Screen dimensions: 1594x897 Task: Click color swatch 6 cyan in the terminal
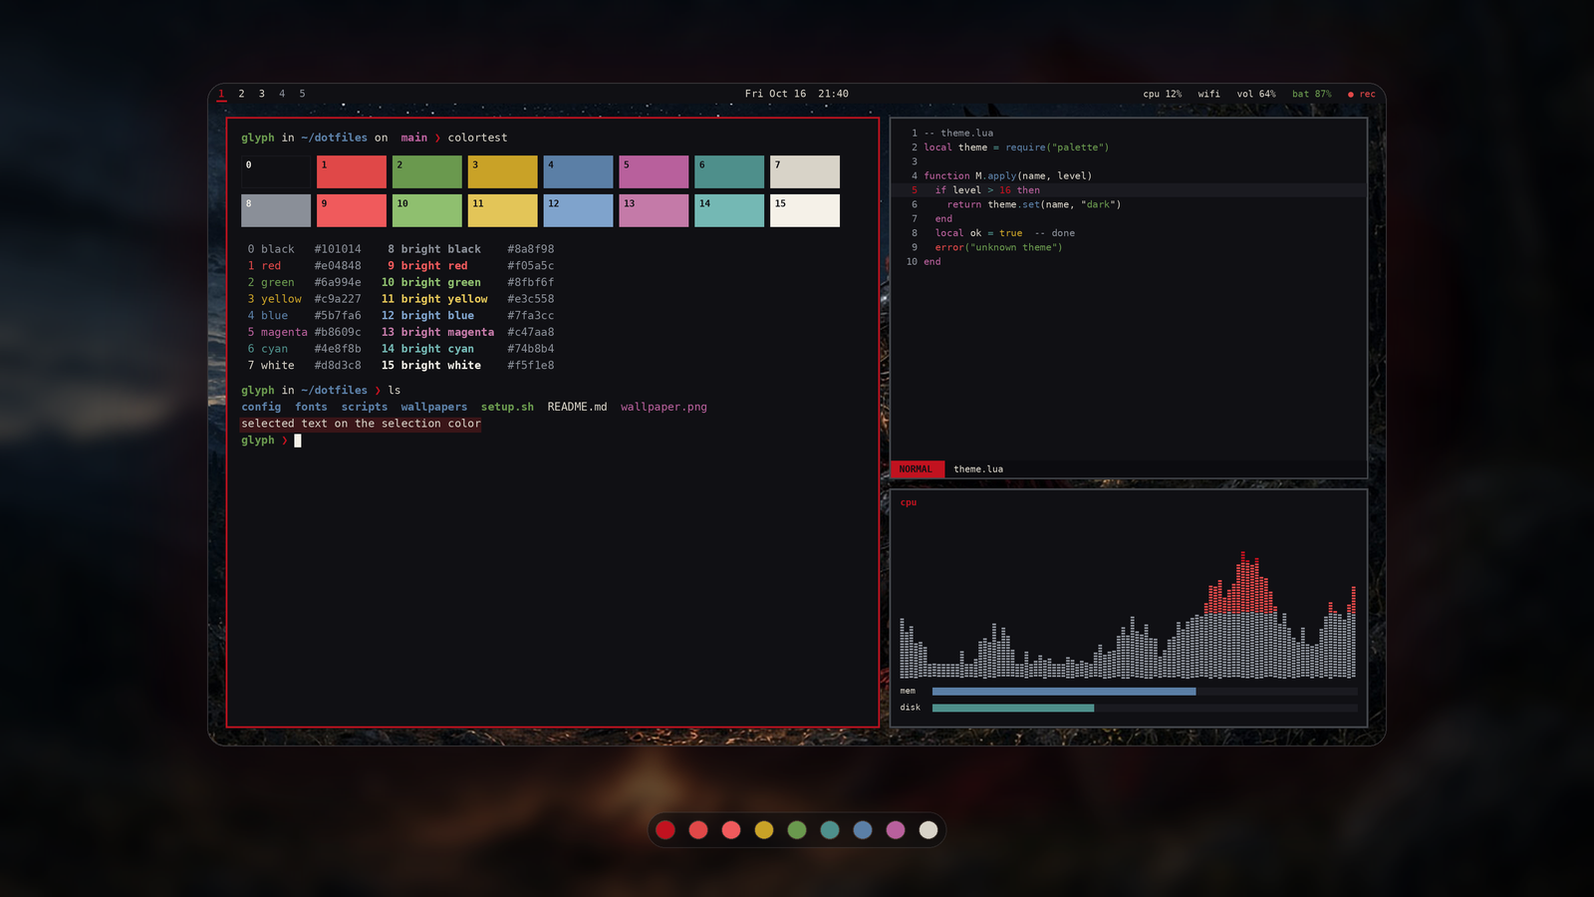point(729,171)
